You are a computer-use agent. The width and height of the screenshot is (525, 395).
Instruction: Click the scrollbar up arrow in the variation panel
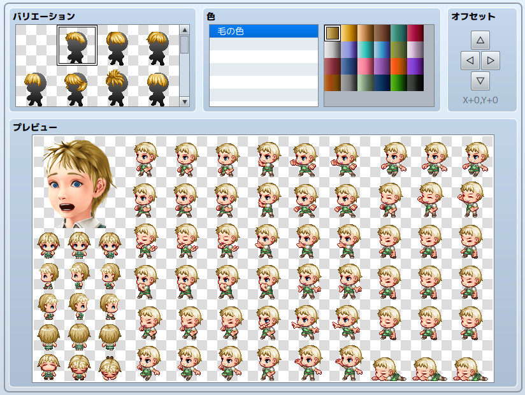pos(184,31)
